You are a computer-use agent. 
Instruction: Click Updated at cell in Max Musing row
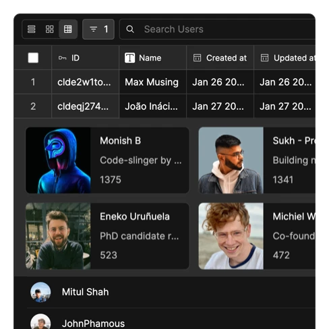click(x=285, y=82)
